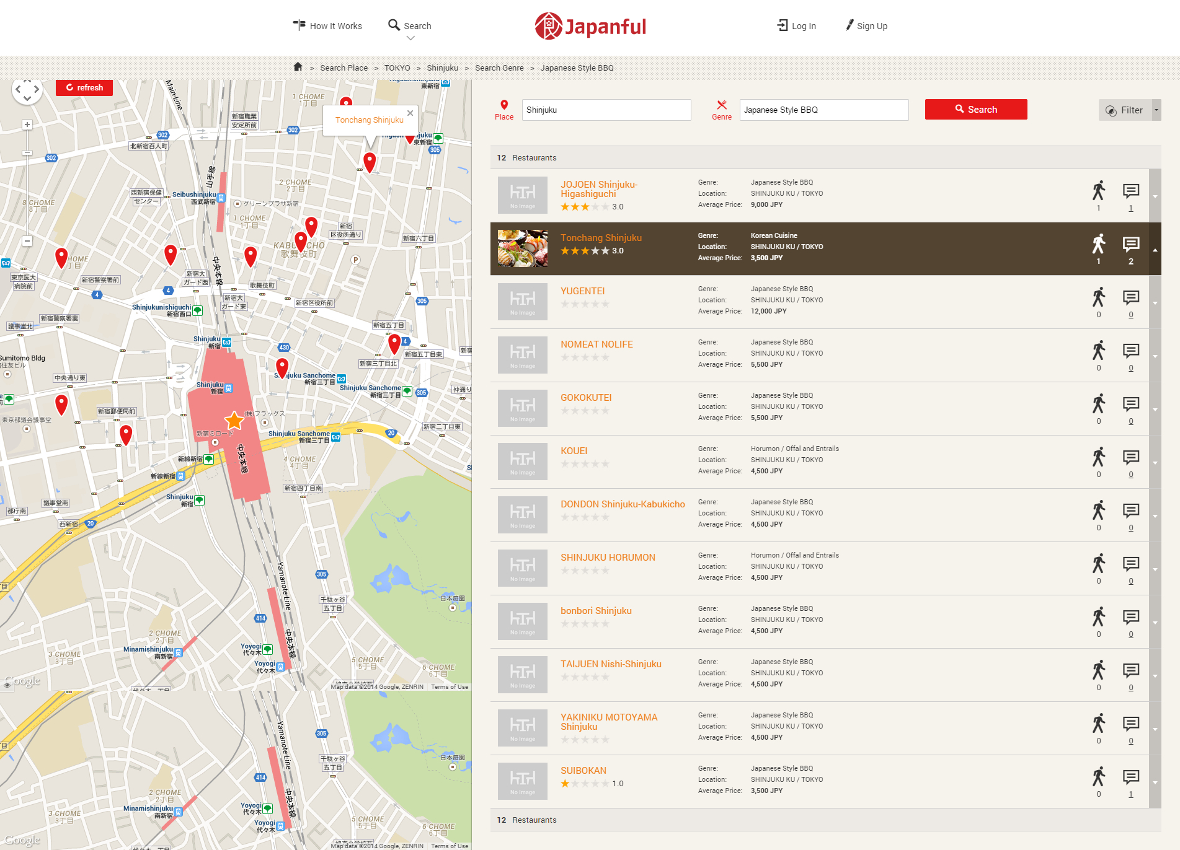Click comment icon for DONDON Shinjuku-Kabukicho

coord(1131,510)
